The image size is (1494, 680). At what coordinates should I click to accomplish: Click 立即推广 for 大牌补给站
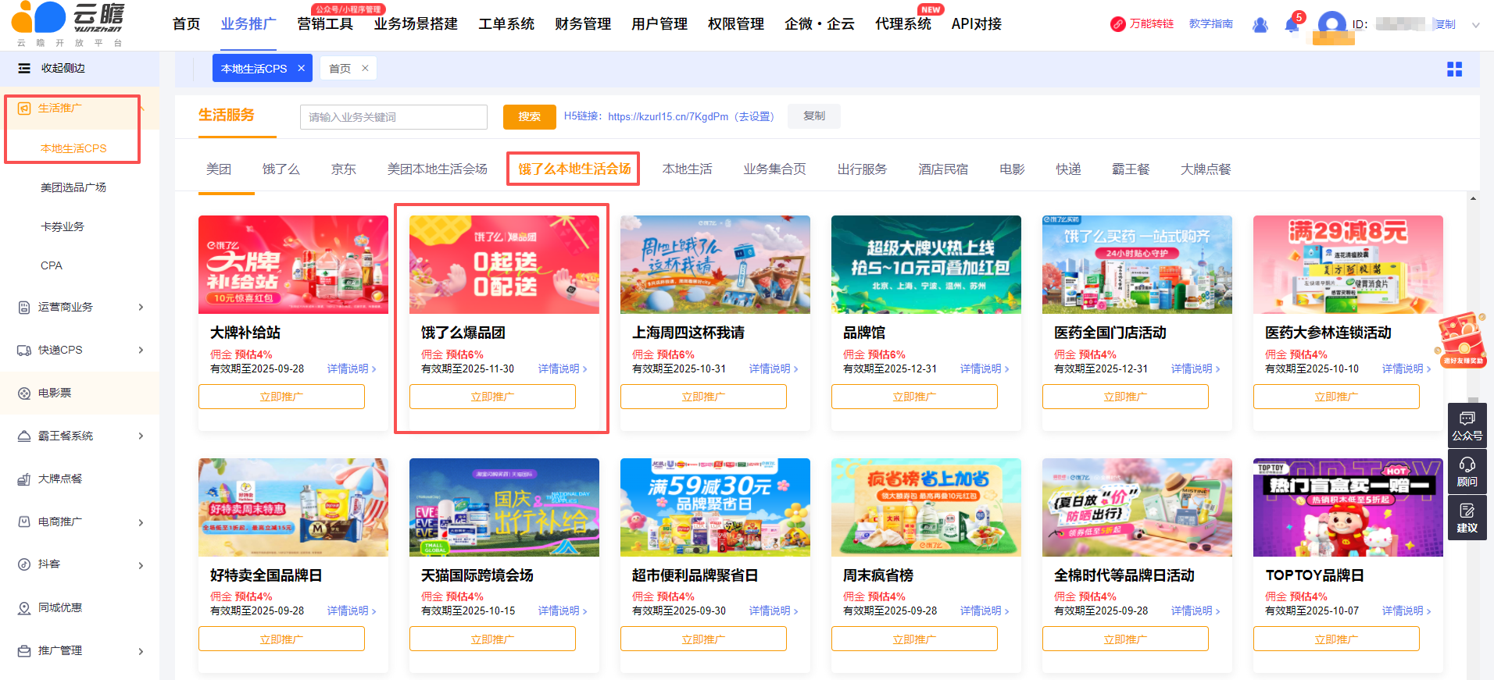281,397
